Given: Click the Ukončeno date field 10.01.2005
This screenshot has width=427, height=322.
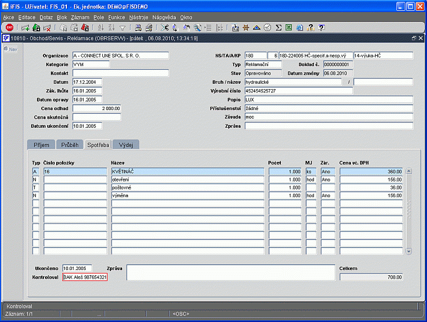Looking at the screenshot, I should tap(77, 268).
